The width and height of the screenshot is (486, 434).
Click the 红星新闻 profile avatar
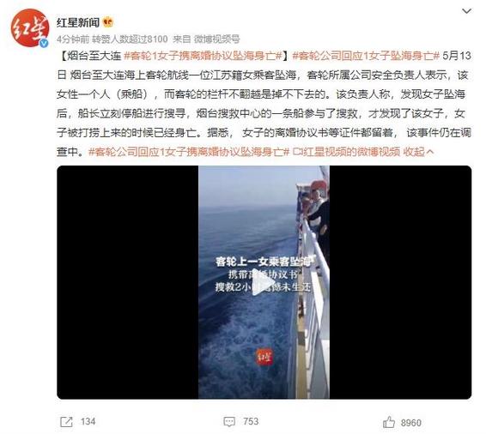[x=30, y=27]
